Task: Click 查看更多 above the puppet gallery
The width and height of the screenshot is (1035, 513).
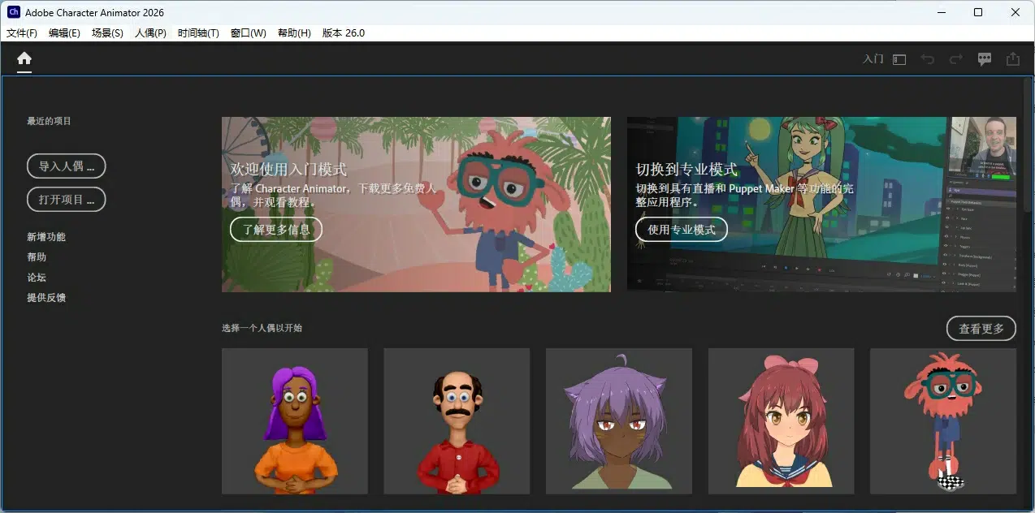Action: (x=981, y=328)
